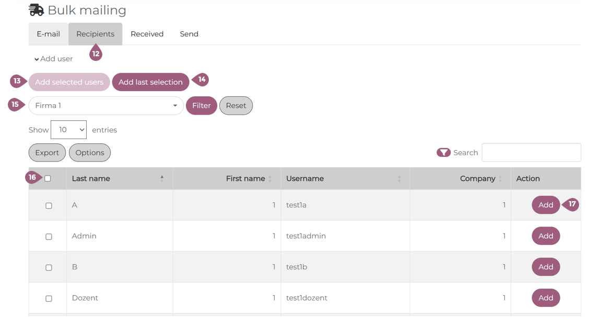Open the Received tab
This screenshot has height=324, width=589.
pyautogui.click(x=147, y=34)
